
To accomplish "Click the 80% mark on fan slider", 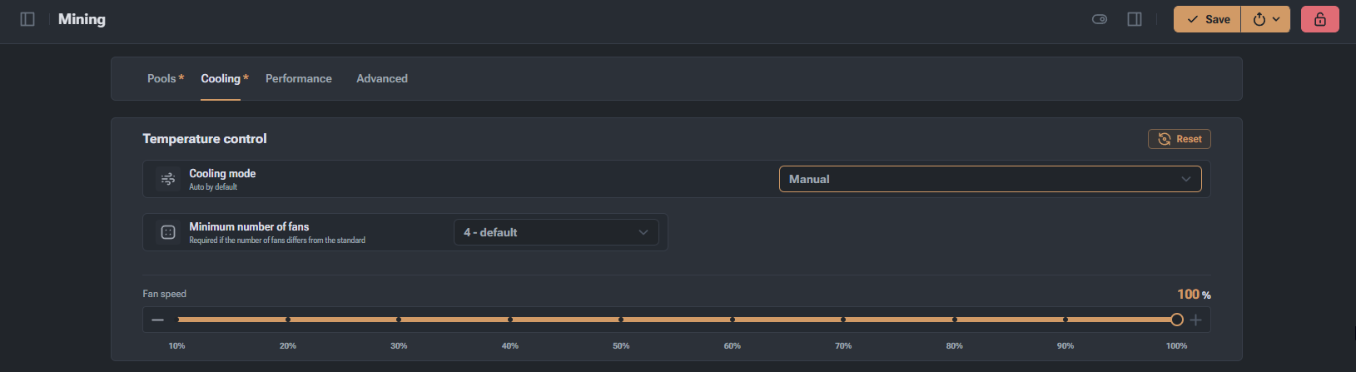I will click(955, 320).
